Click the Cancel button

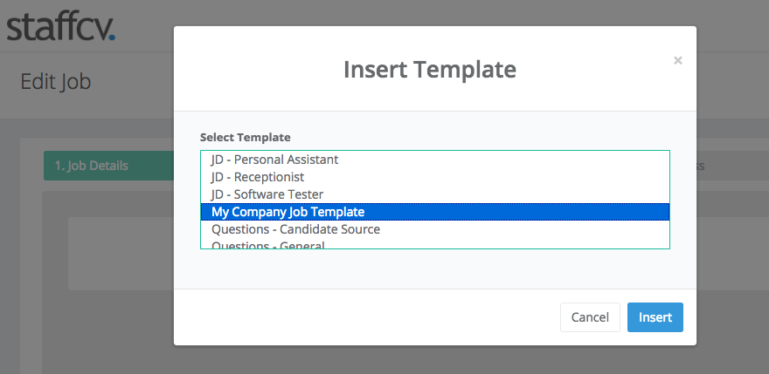coord(590,317)
